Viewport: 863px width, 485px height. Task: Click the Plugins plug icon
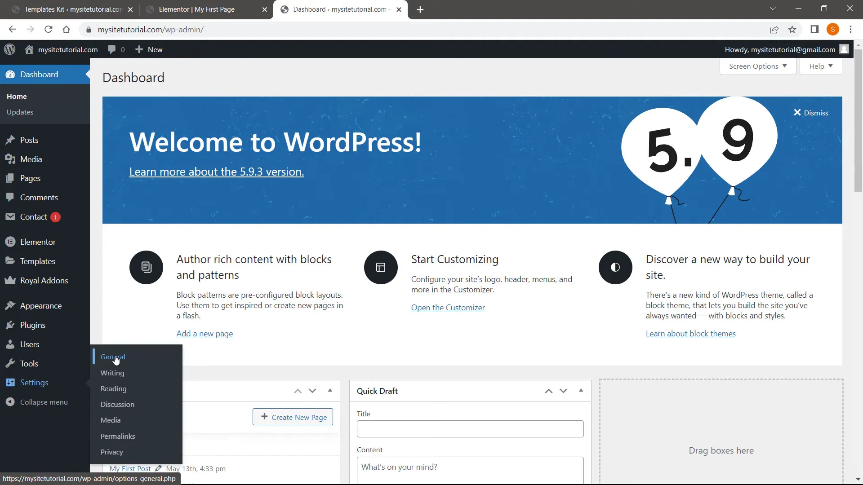10,325
